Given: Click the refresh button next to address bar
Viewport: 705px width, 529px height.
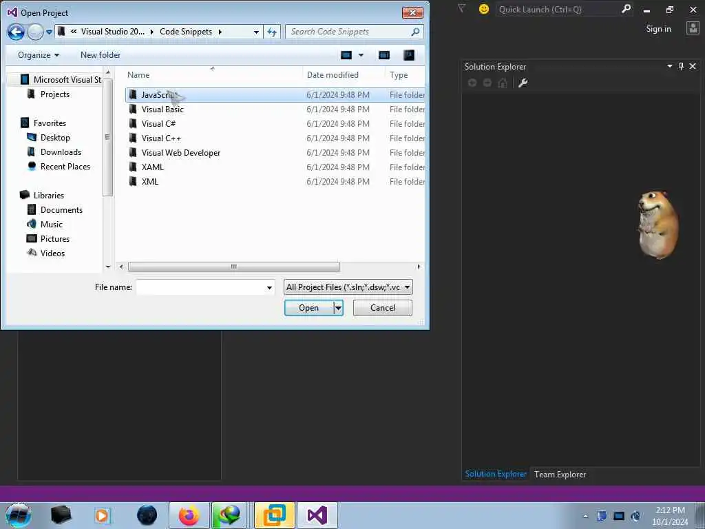Looking at the screenshot, I should tap(271, 32).
